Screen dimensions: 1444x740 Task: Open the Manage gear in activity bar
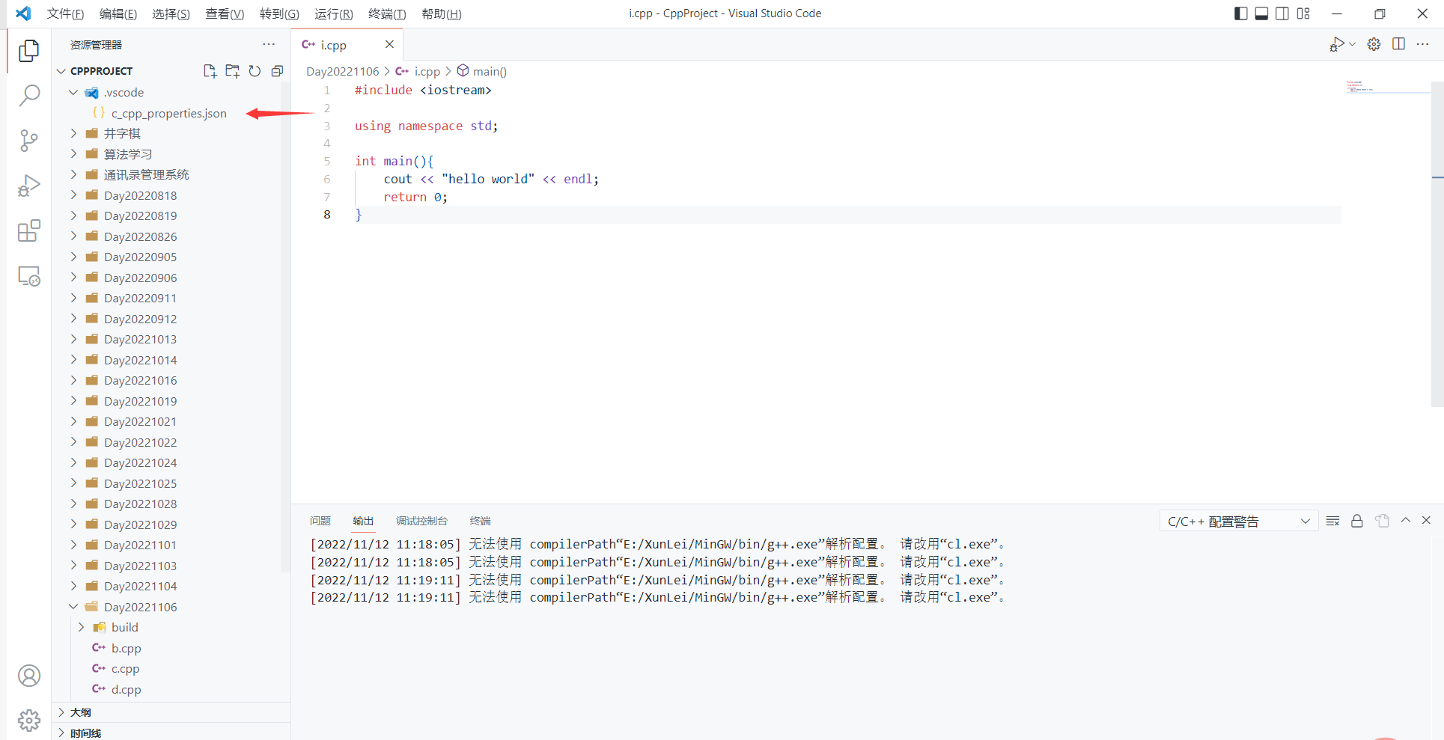tap(28, 721)
